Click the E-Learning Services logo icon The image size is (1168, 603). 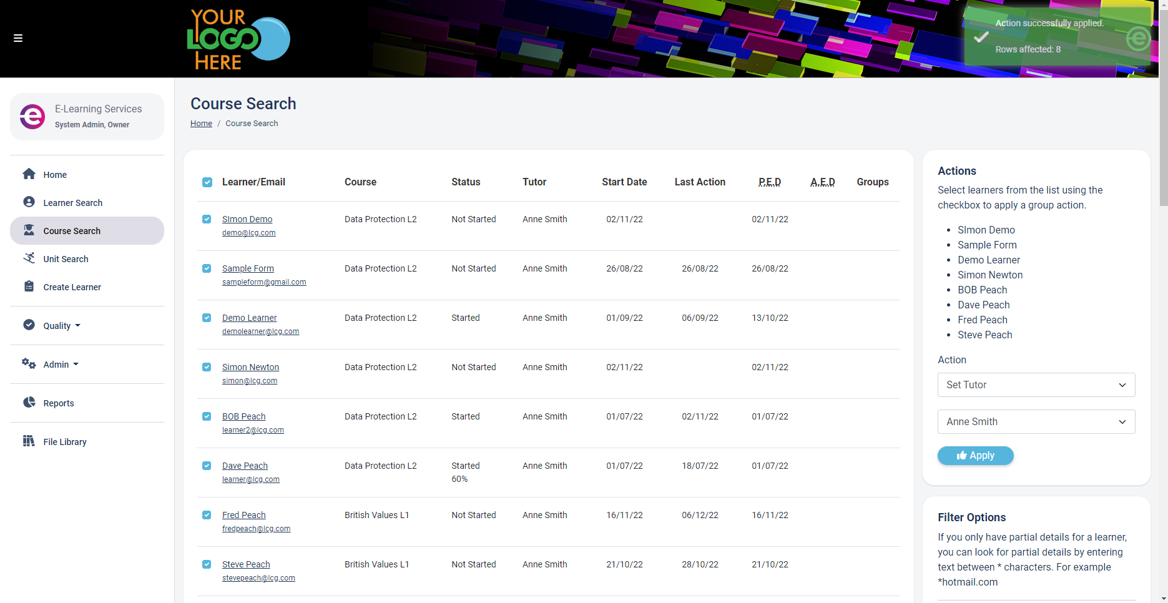tap(32, 117)
